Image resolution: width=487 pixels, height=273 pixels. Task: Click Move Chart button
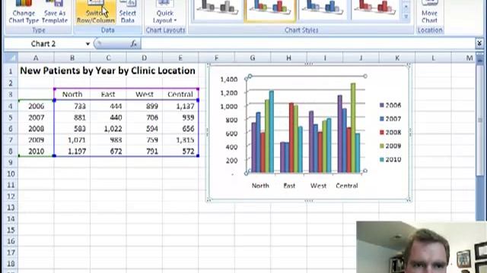tap(429, 12)
